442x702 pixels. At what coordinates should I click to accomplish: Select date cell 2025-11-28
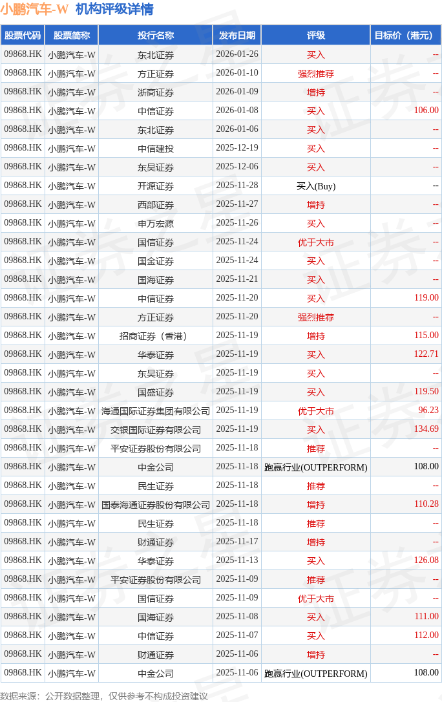pyautogui.click(x=237, y=186)
